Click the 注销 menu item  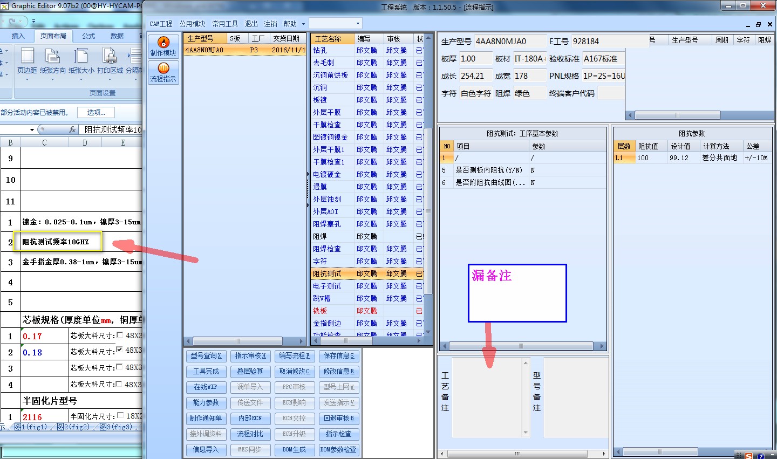click(x=270, y=24)
